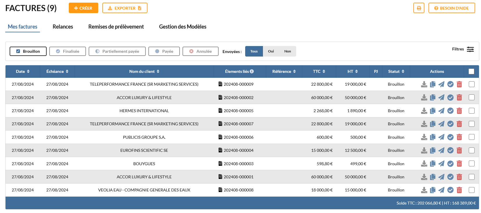Send invoice 202408-000009 with paper plane

pos(442,84)
